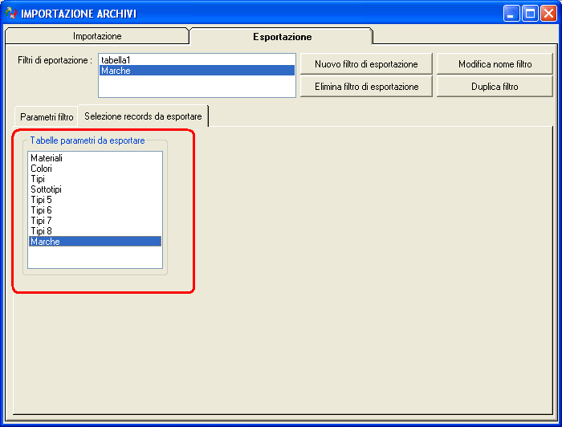562x427 pixels.
Task: Select Materiali in the parameter tables list
Action: (95, 158)
